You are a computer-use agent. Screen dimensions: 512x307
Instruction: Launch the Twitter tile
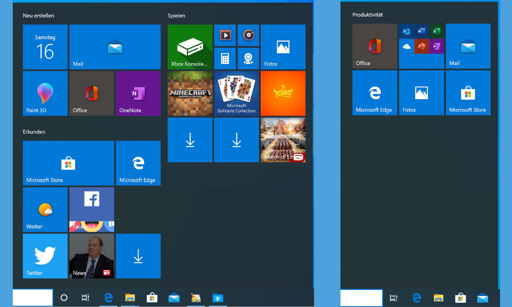pos(45,256)
